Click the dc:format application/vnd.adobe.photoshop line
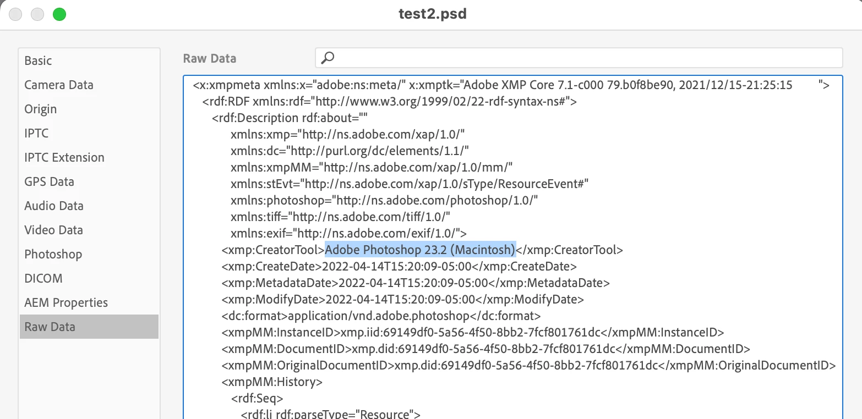The width and height of the screenshot is (862, 419). coord(381,316)
